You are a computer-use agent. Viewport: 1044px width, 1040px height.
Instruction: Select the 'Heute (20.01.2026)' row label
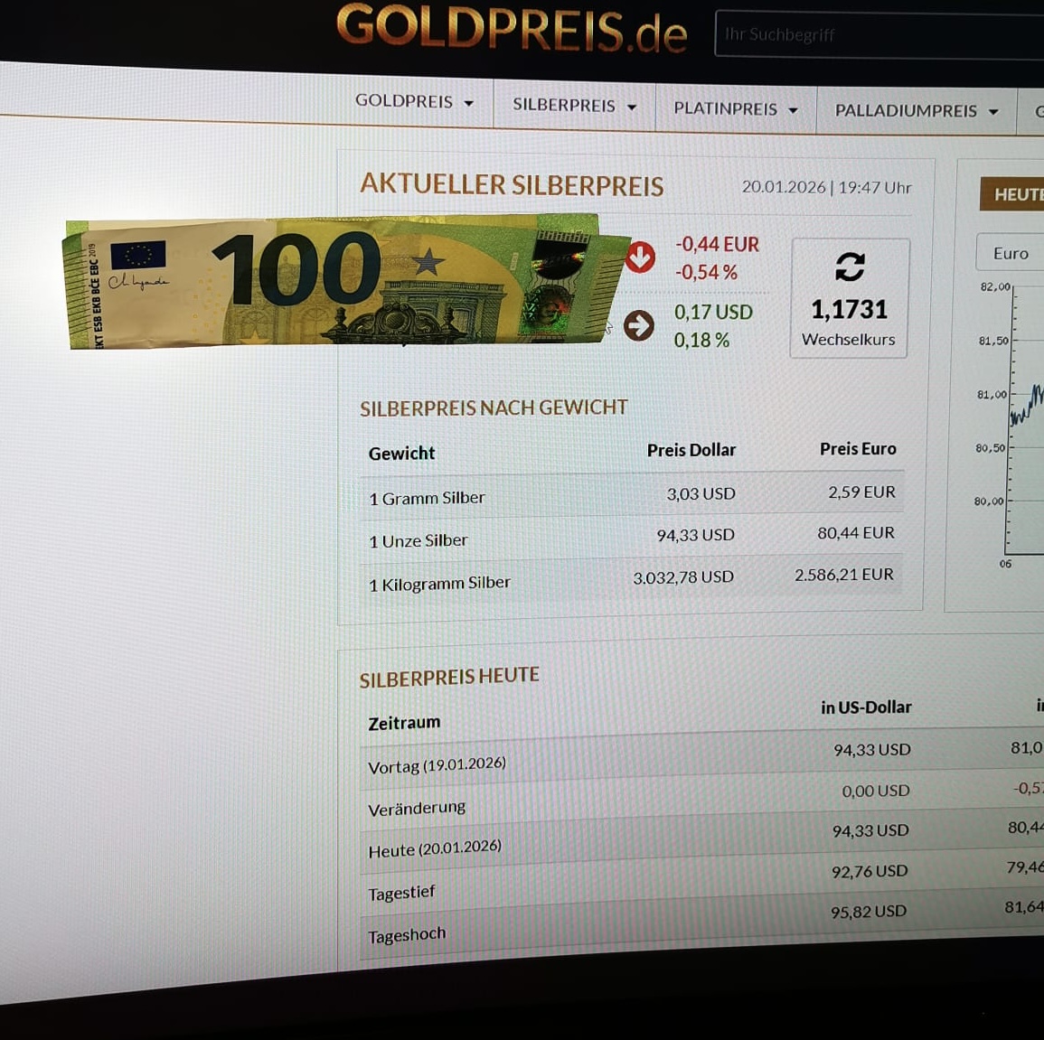click(435, 849)
